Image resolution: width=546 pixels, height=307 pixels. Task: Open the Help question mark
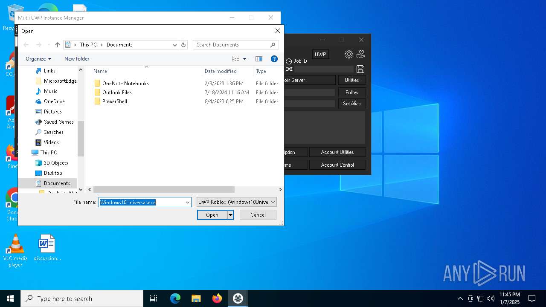(274, 59)
